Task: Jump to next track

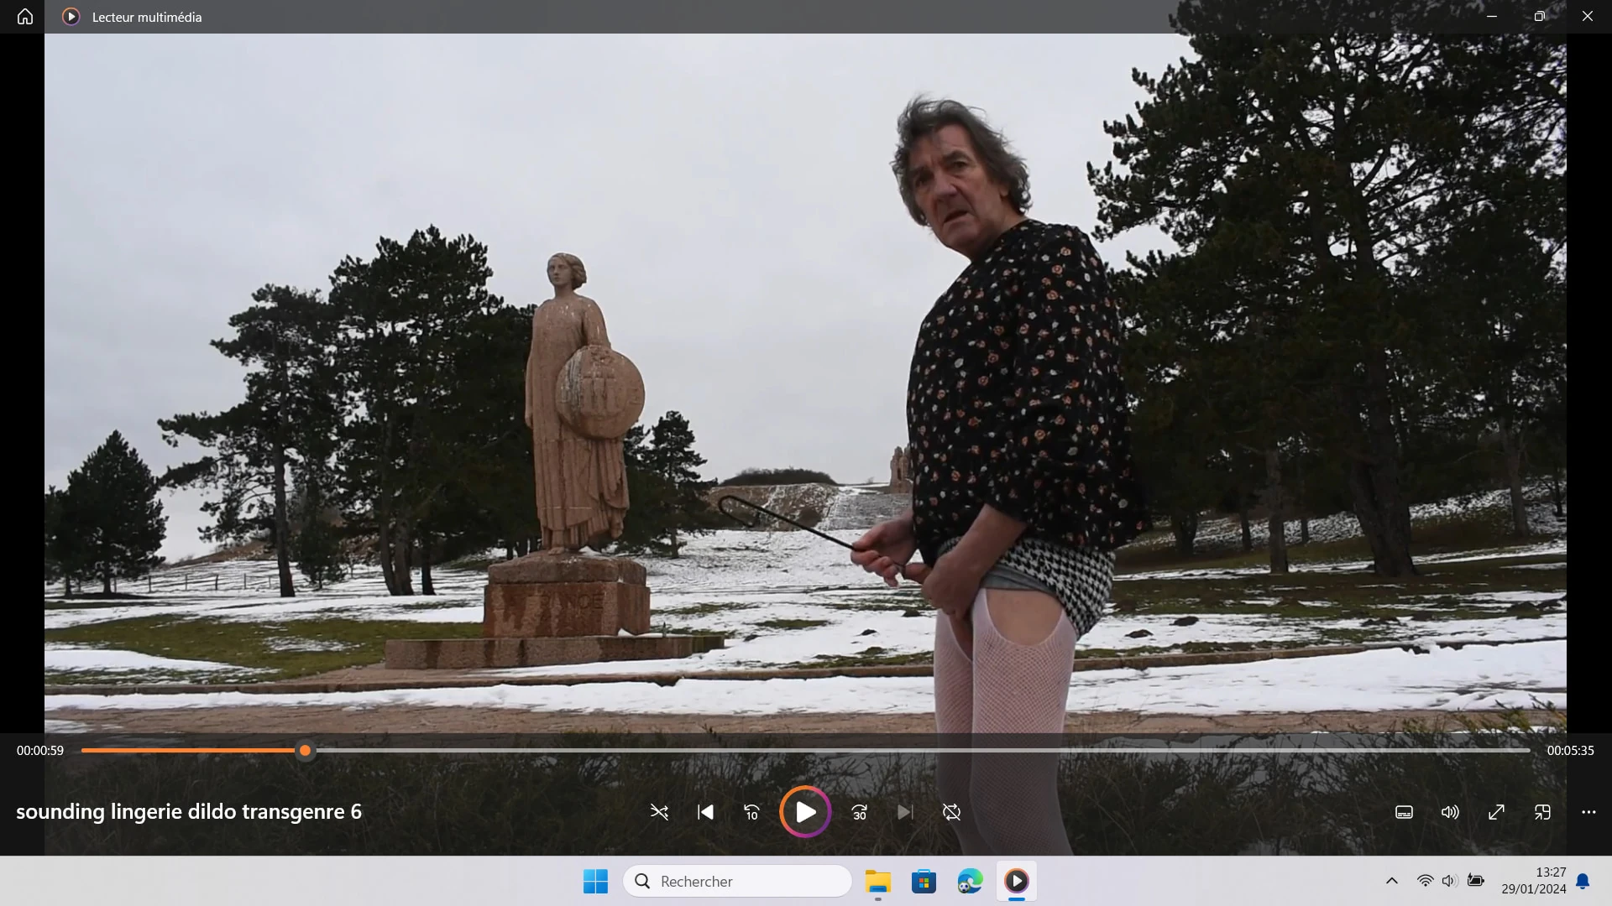Action: tap(905, 812)
